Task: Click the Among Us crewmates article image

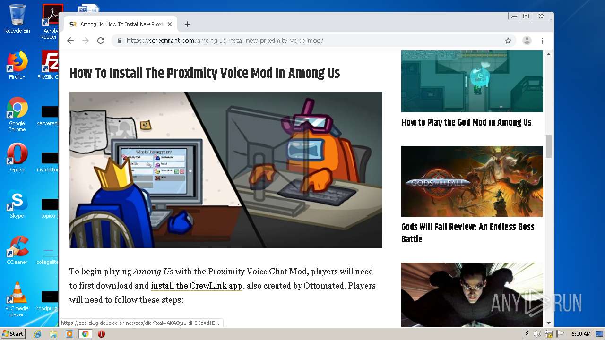Action: 226,170
